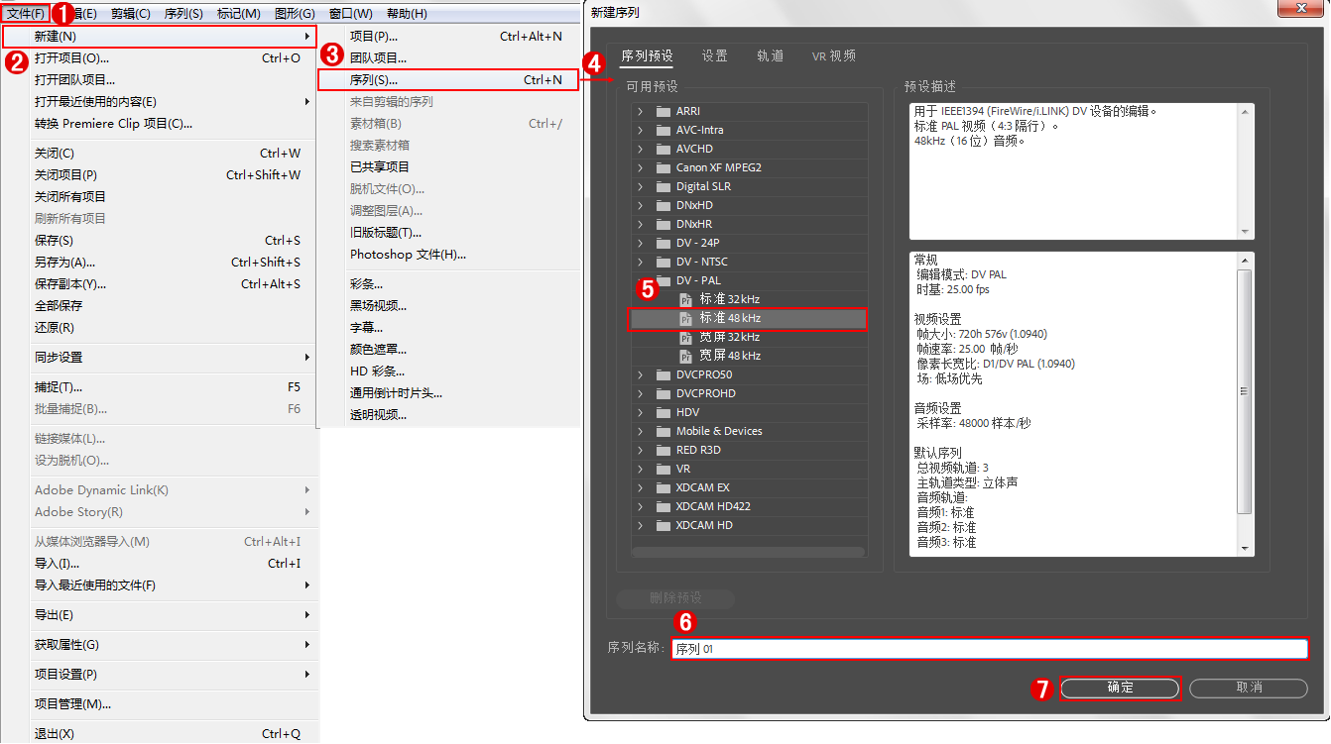Click the XDCAM HD folder icon
1331x744 pixels.
pyautogui.click(x=663, y=525)
